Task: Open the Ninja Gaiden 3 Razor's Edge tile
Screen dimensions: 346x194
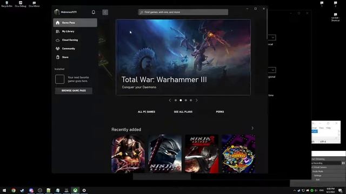Action: pos(202,154)
